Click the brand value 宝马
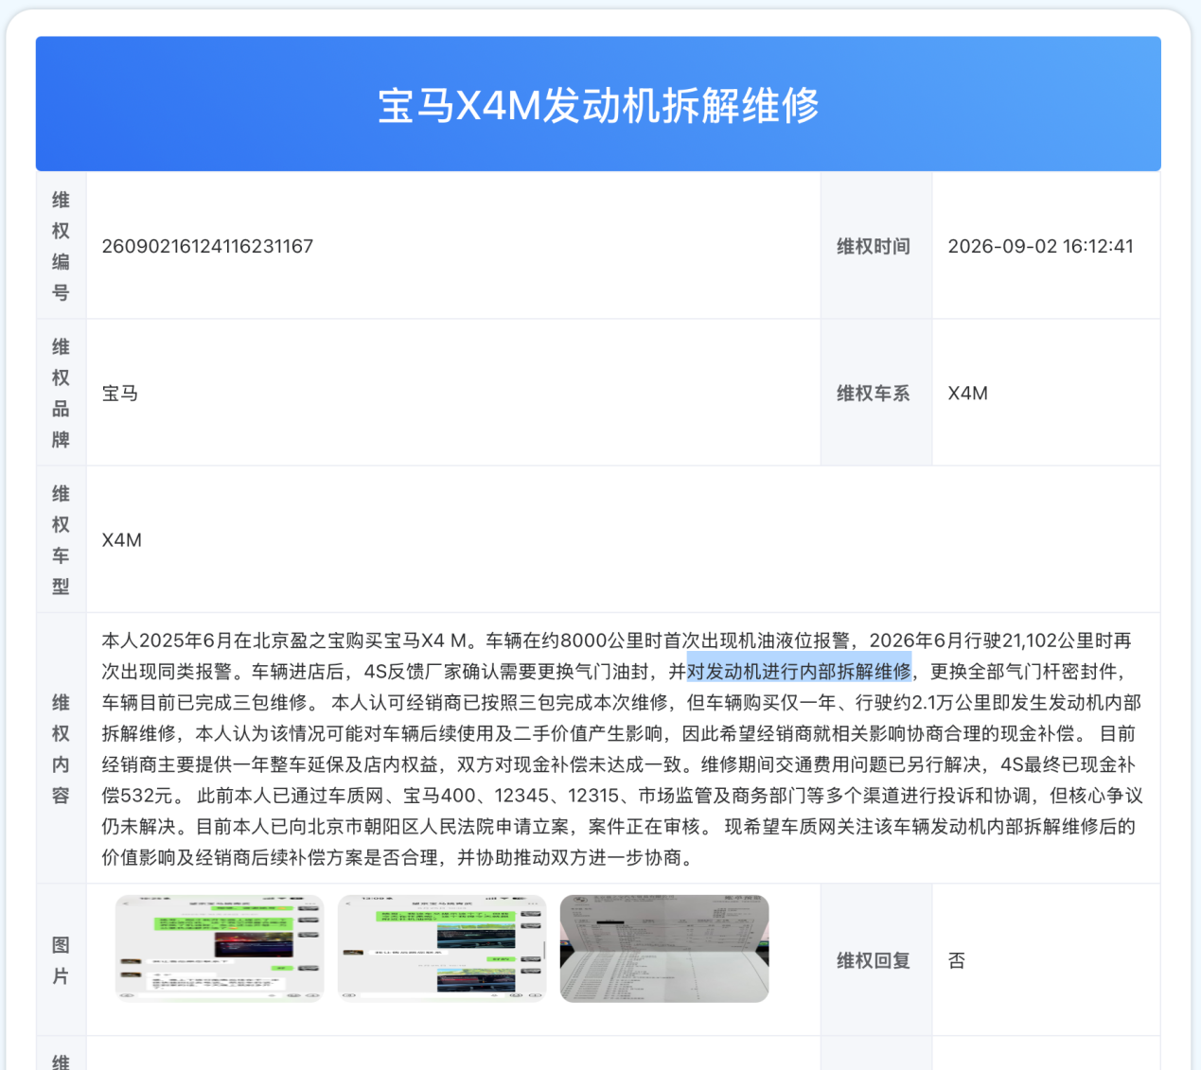The image size is (1201, 1070). coord(120,394)
